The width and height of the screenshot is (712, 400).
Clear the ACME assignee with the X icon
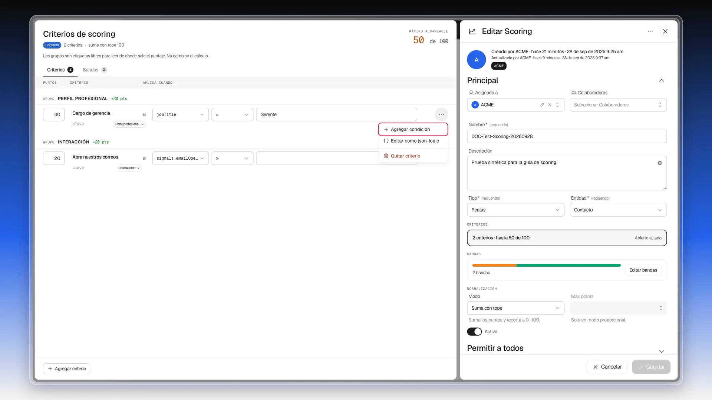point(550,105)
